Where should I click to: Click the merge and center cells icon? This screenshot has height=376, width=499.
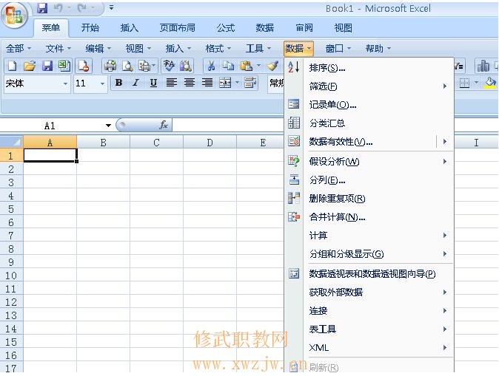[x=225, y=83]
